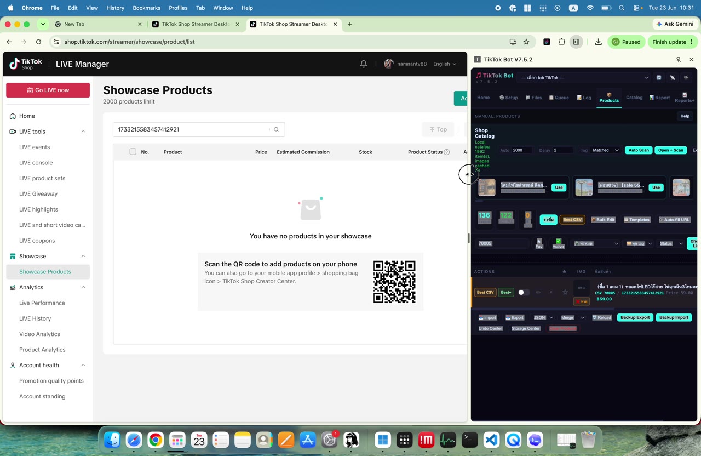Image resolution: width=701 pixels, height=456 pixels.
Task: Collapse the Analytics section
Action: 83,287
